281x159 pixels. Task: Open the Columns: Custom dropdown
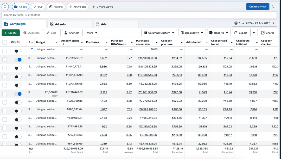(x=159, y=33)
